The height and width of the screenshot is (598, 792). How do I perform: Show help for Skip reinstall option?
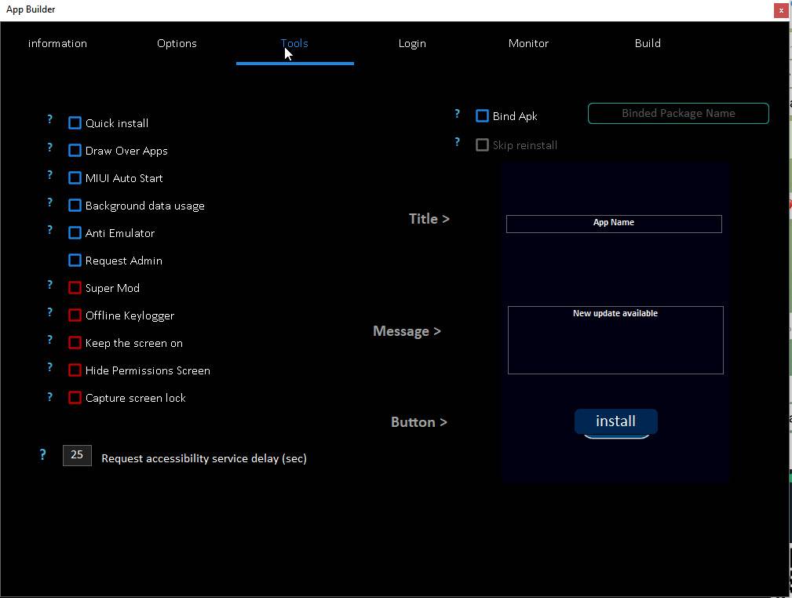click(x=457, y=142)
